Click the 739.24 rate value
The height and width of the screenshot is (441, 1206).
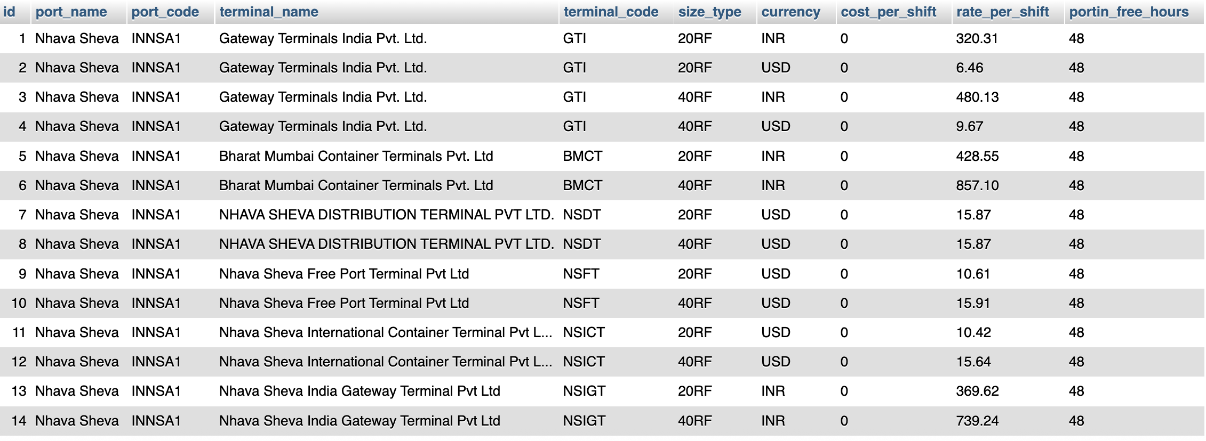pyautogui.click(x=977, y=421)
